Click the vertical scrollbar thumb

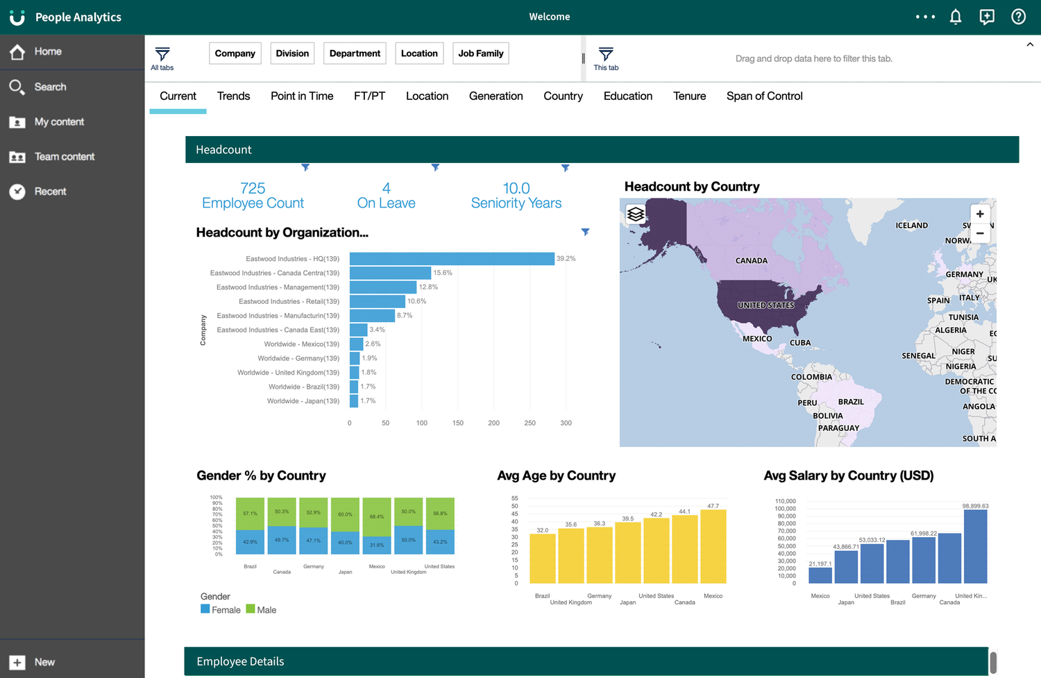coord(993,662)
